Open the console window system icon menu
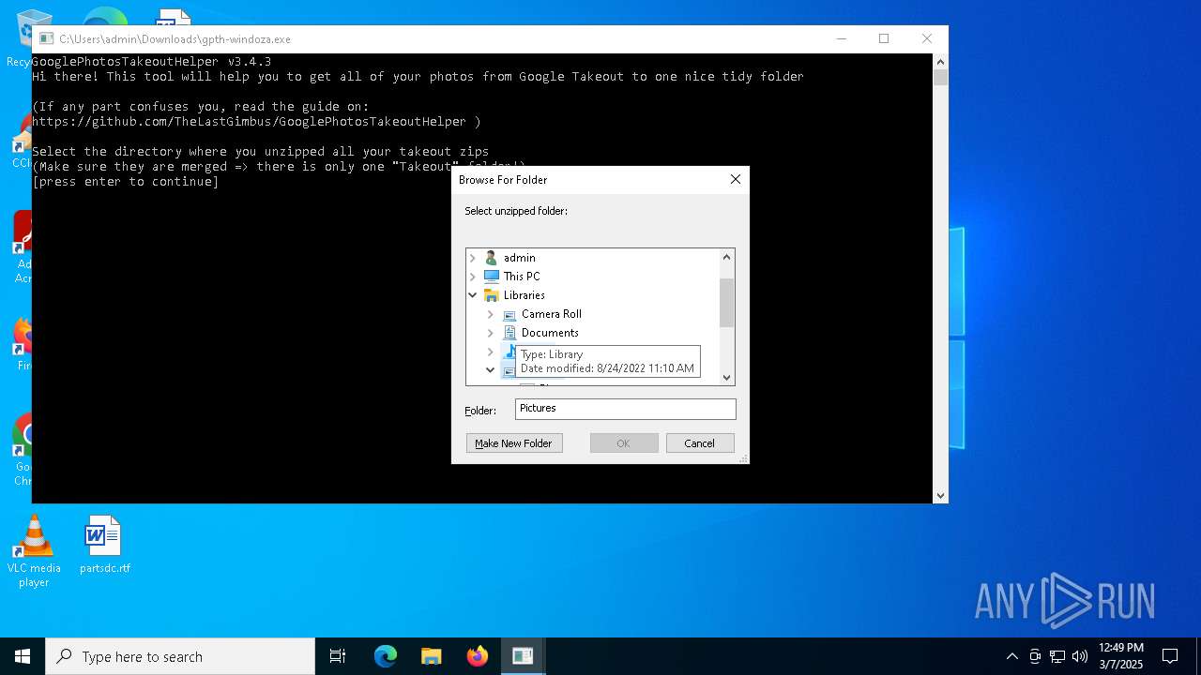Image resolution: width=1201 pixels, height=675 pixels. coord(45,38)
